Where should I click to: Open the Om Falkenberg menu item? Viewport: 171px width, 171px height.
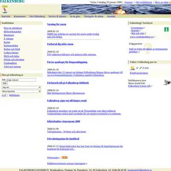[x=37, y=16]
